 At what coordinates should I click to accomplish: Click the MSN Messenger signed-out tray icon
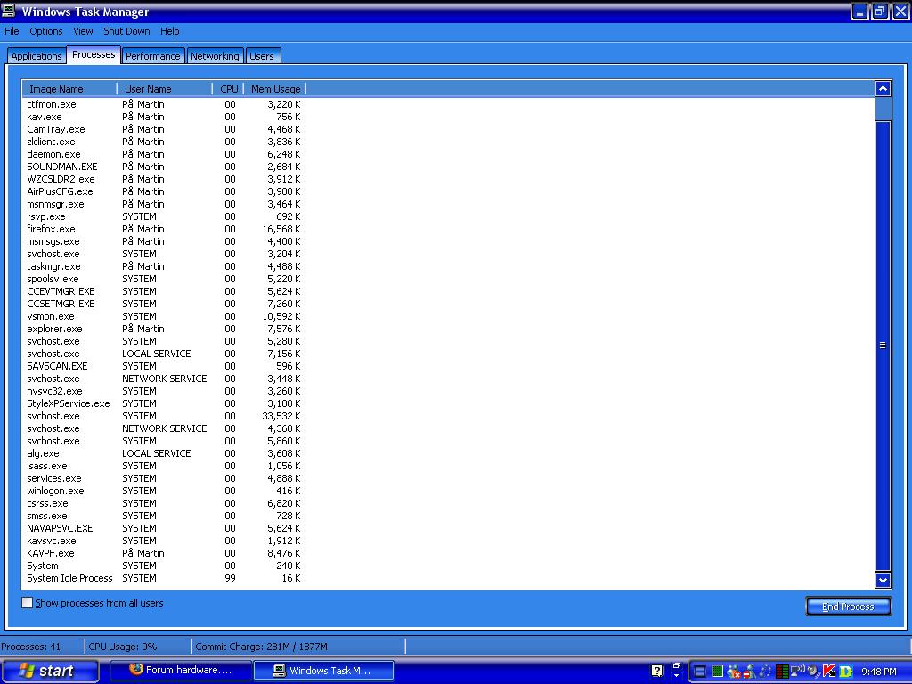[734, 672]
